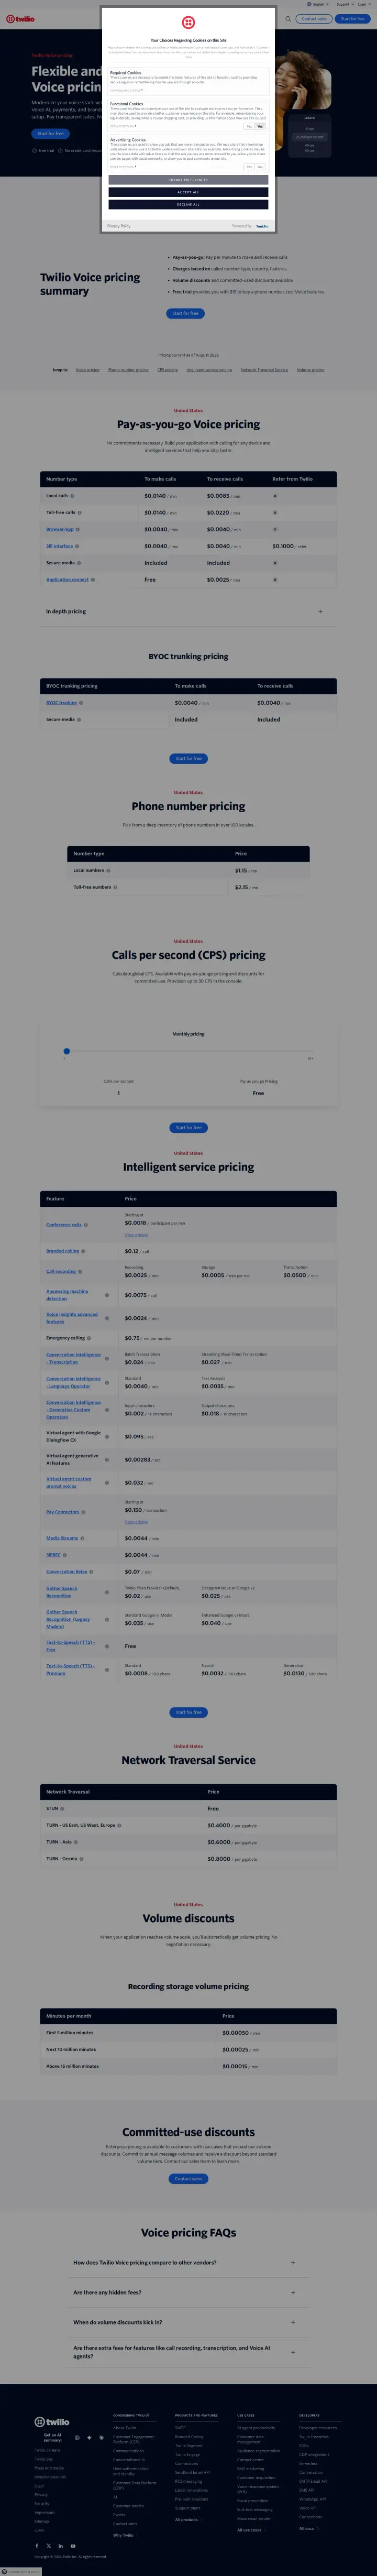
Task: Set Advertising Cookies to No
Action: click(x=250, y=167)
